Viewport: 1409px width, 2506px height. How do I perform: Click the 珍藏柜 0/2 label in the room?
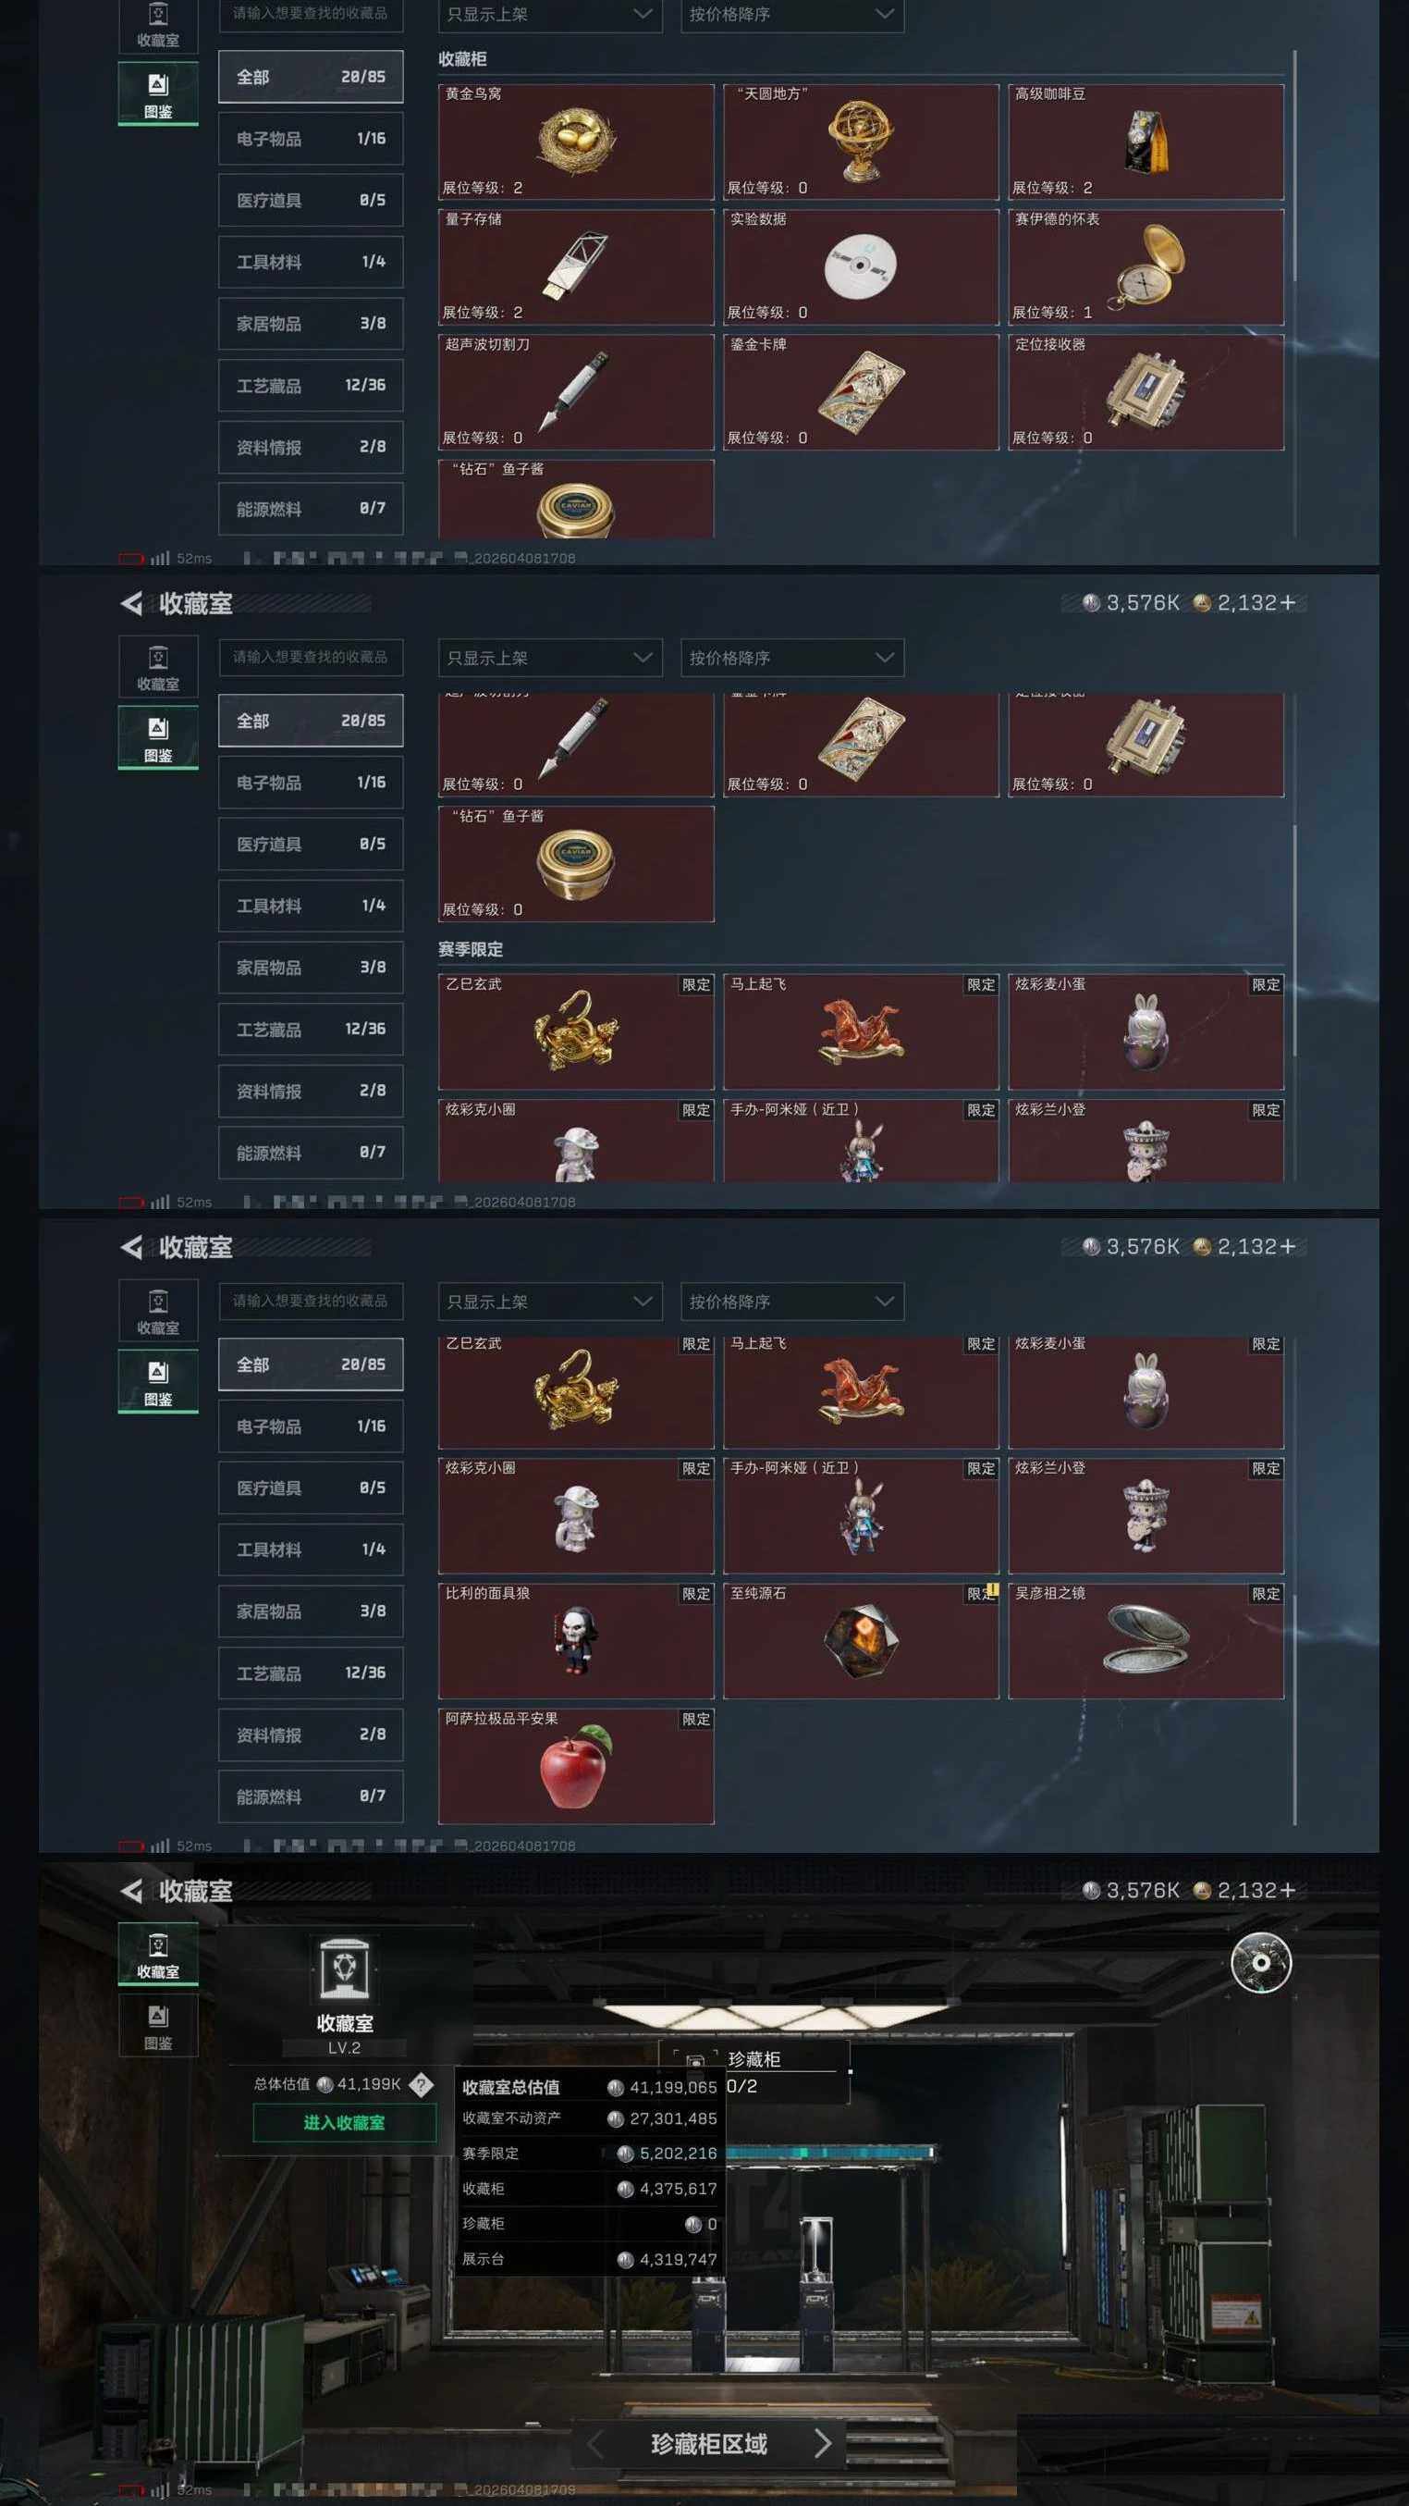754,2072
